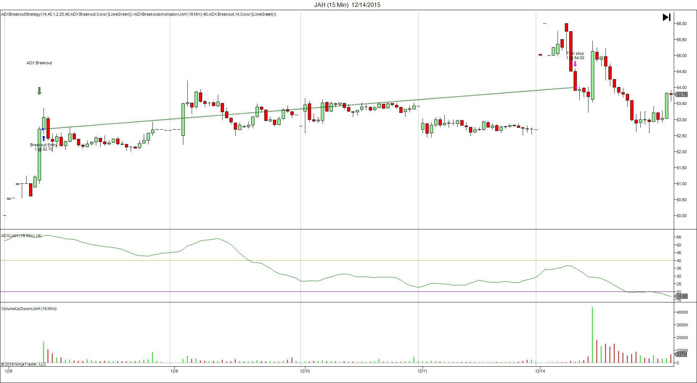Click the 12/11 date label on time axis

click(423, 371)
